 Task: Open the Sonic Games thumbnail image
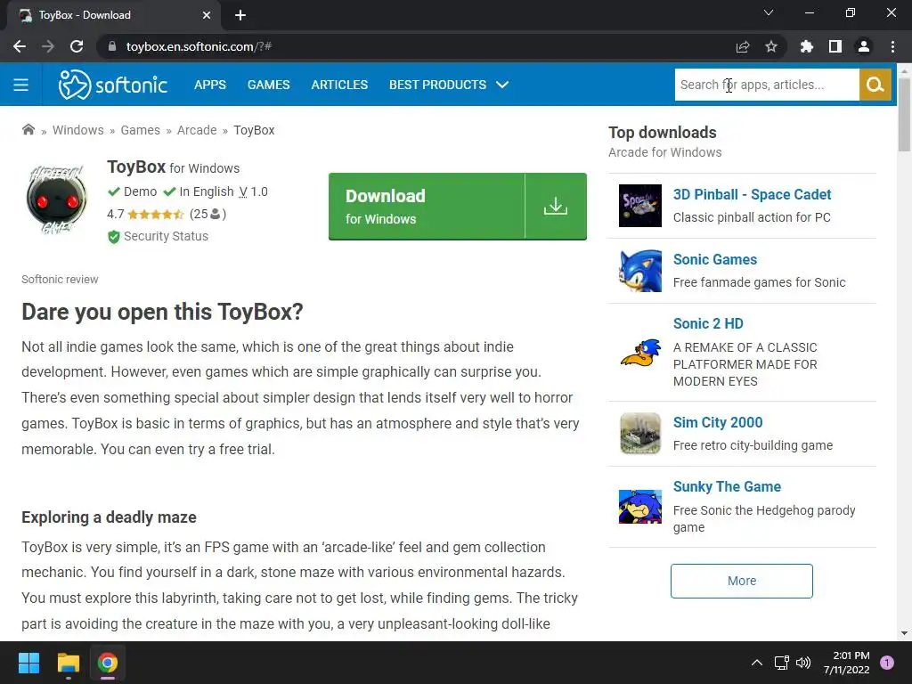tap(639, 271)
